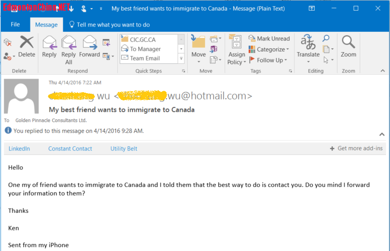Open the Zoom magnifier tool

click(348, 47)
